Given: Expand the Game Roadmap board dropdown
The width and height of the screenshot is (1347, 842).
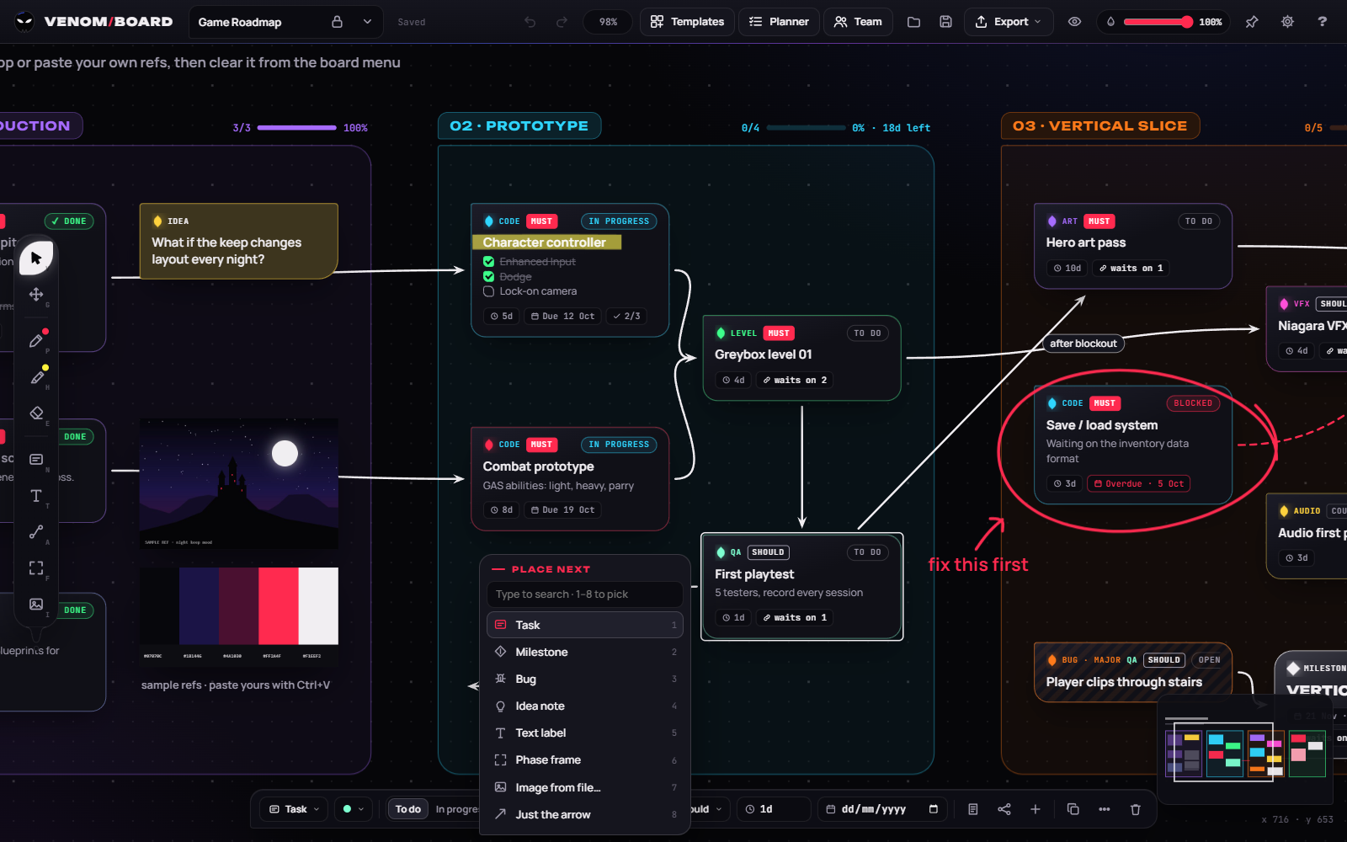Looking at the screenshot, I should coord(367,22).
